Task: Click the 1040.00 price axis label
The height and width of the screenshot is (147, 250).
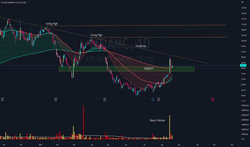Action: click(244, 36)
